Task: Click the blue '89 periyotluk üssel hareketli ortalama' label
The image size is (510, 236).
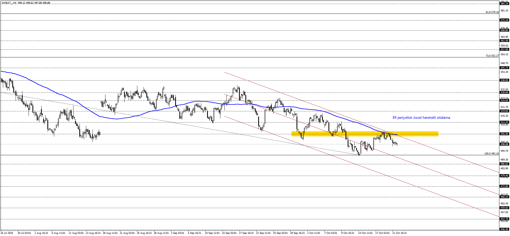Action: (421, 118)
